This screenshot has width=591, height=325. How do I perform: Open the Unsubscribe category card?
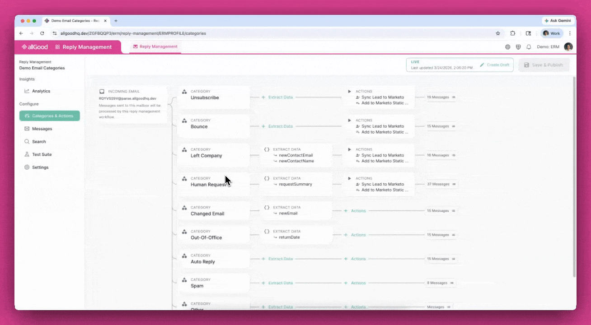point(214,97)
